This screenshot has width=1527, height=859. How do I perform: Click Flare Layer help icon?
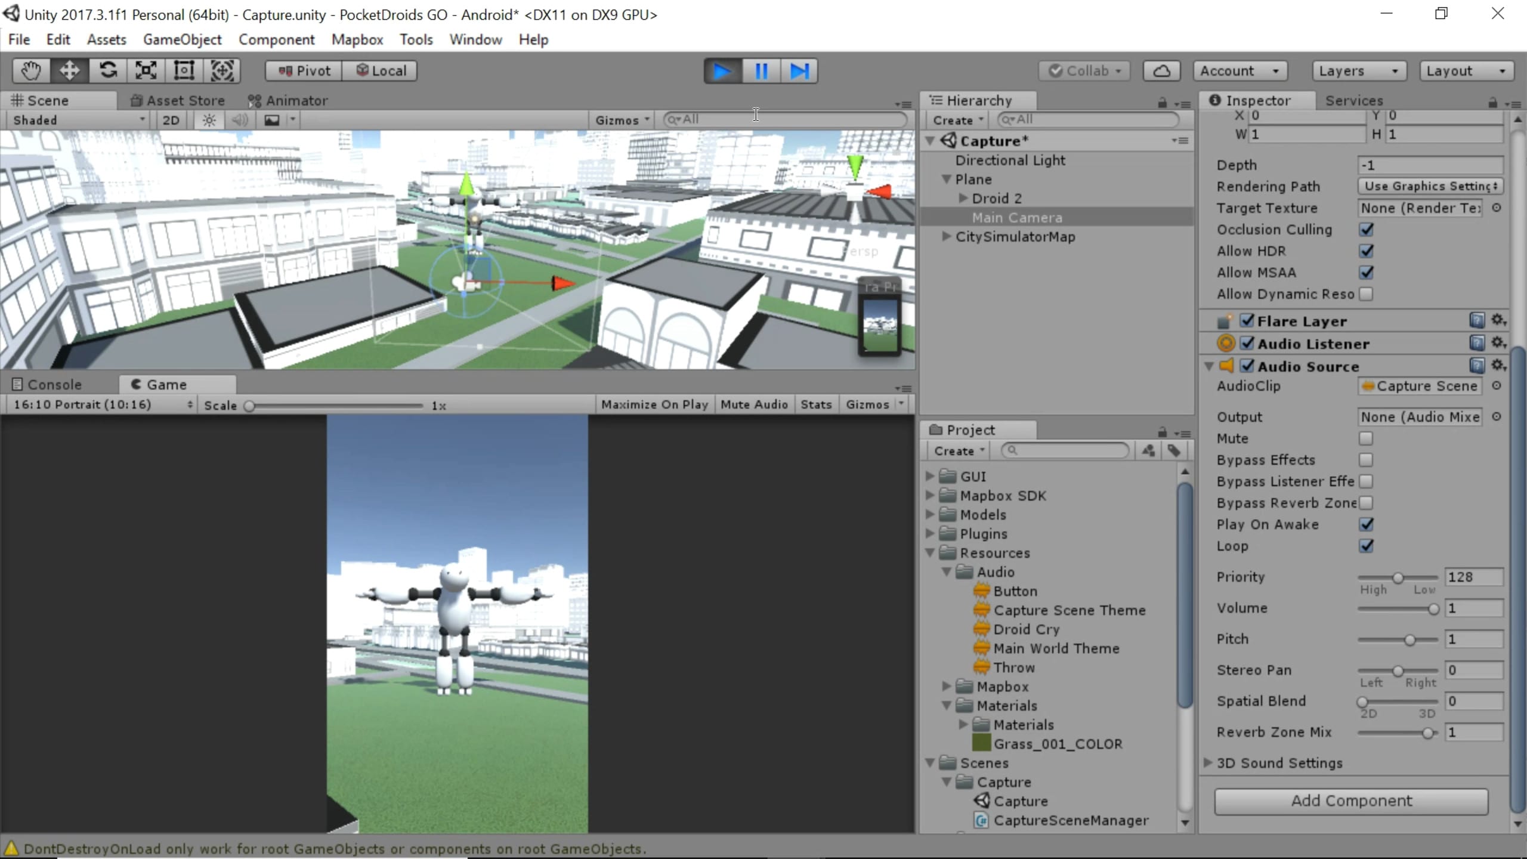click(1476, 321)
